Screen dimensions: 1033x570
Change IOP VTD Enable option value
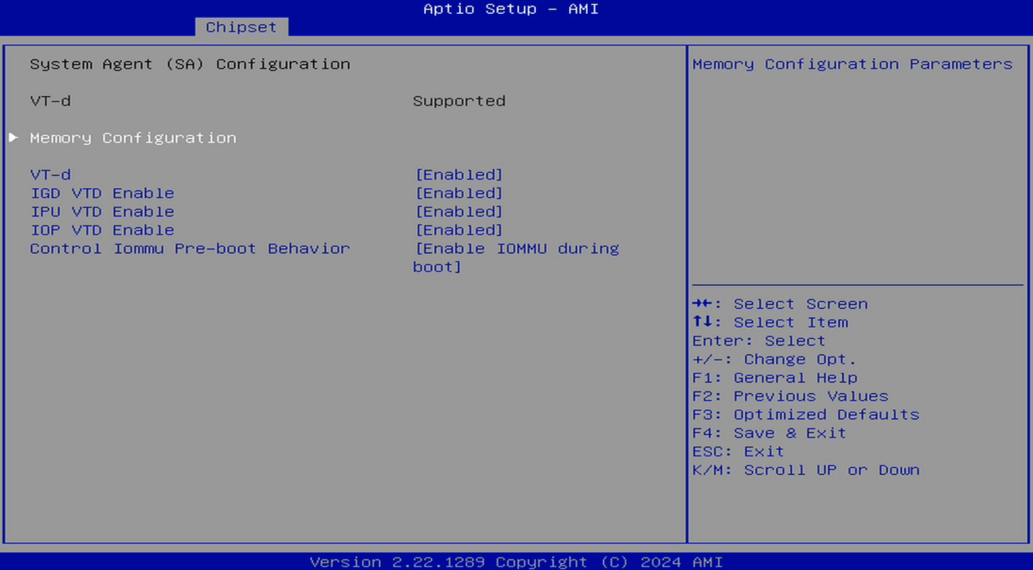tap(459, 230)
